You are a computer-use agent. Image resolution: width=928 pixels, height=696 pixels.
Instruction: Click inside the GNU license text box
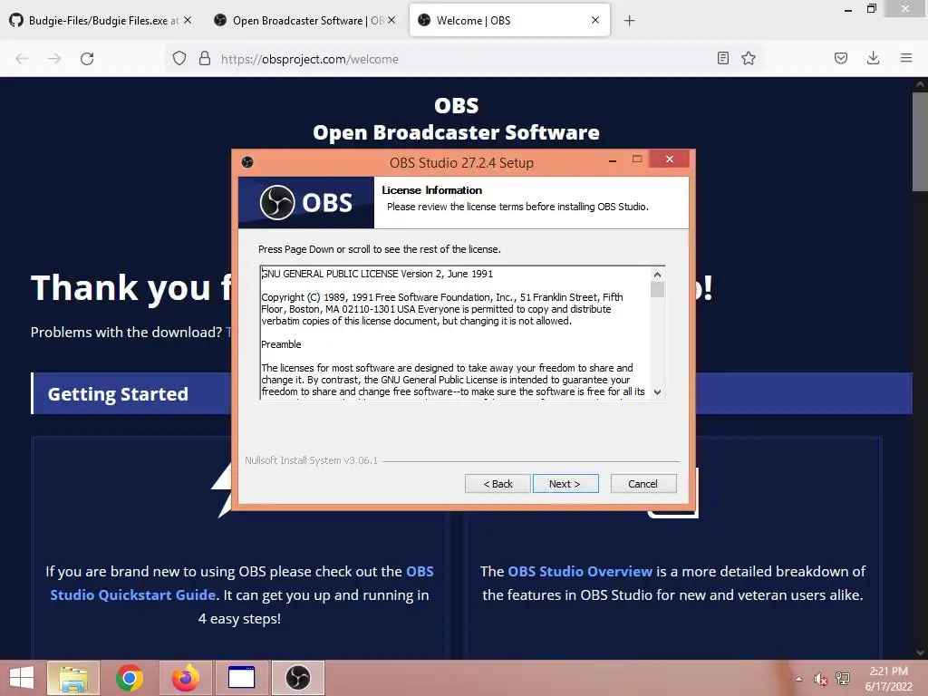coord(455,333)
